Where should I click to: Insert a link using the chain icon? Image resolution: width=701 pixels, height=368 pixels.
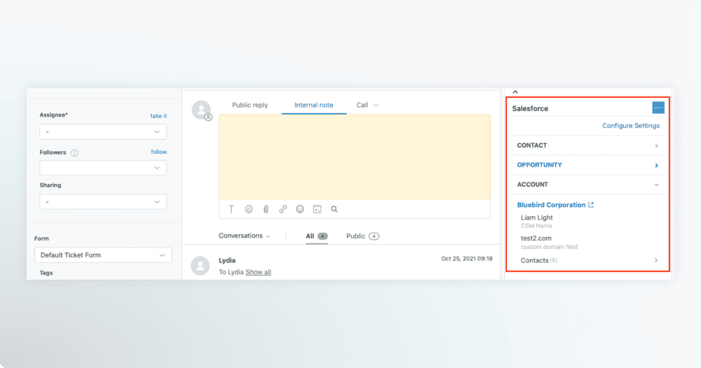click(283, 209)
